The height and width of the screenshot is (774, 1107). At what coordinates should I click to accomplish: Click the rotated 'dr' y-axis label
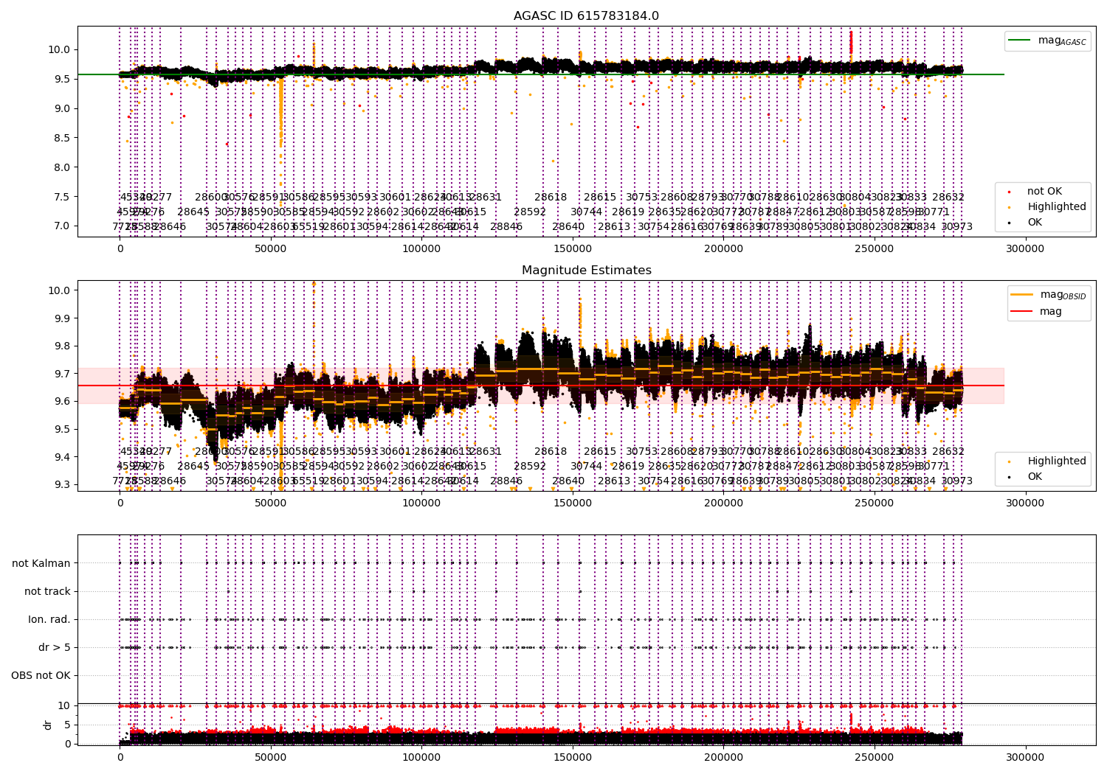point(48,725)
